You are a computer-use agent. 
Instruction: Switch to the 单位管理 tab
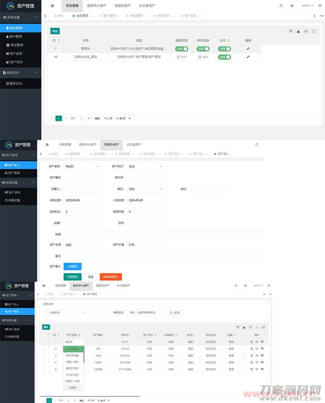136,16
